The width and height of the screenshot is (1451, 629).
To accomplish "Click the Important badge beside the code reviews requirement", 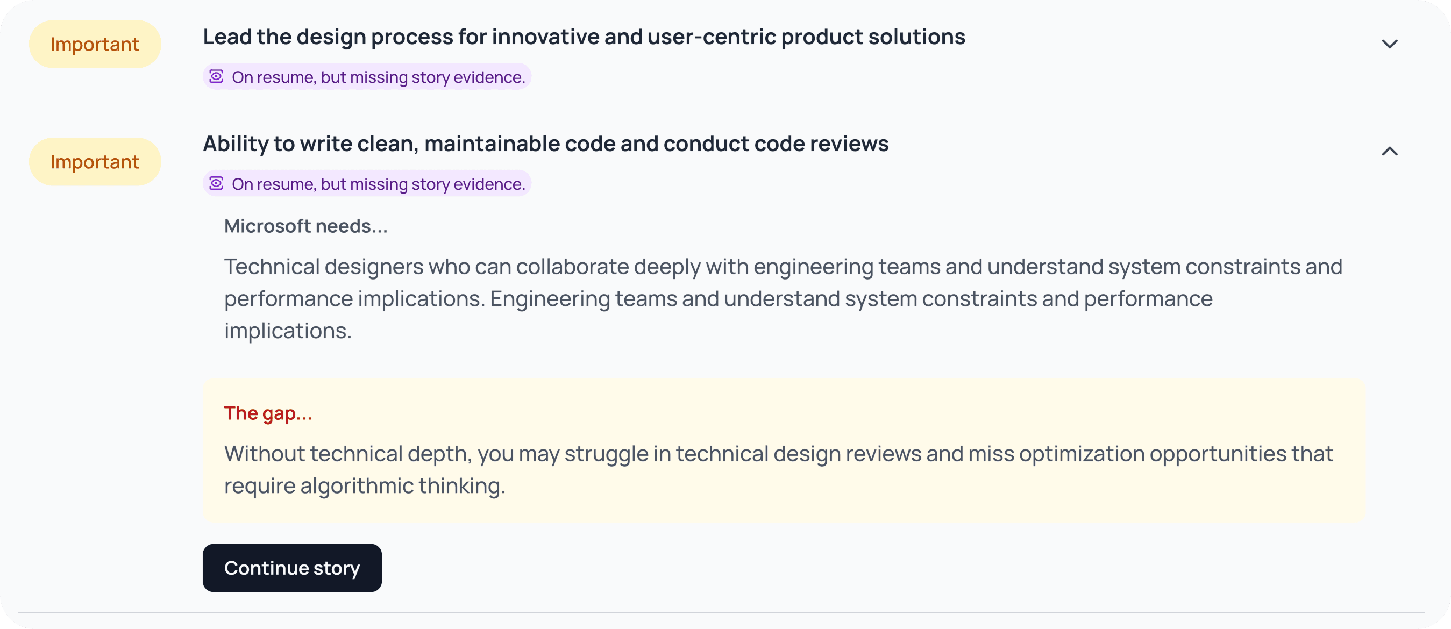I will [x=95, y=162].
